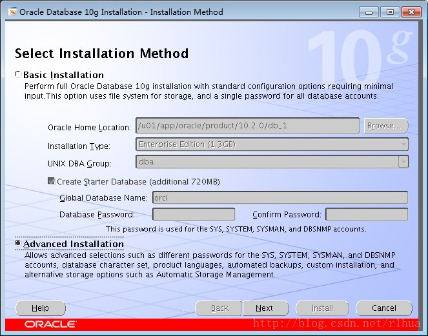Click the Oracle Home Location field
Image resolution: width=428 pixels, height=336 pixels.
click(248, 126)
